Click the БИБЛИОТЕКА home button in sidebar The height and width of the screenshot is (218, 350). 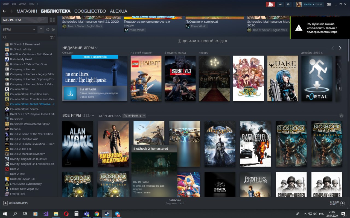pos(25,20)
